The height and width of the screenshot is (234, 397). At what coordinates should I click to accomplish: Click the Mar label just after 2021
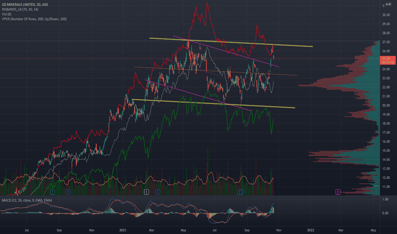point(151,230)
